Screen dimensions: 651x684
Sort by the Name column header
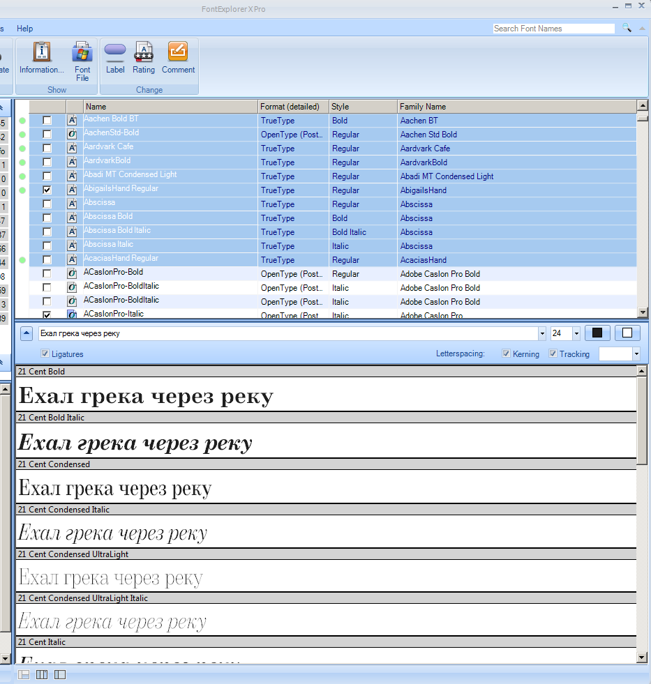(170, 107)
